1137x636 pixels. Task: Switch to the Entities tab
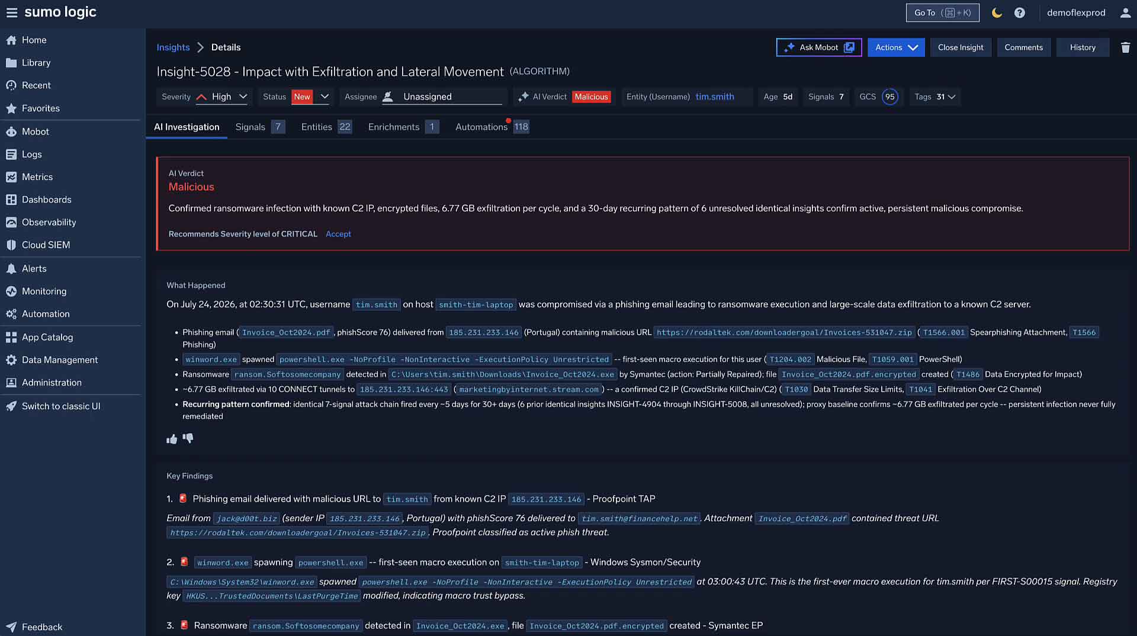[x=326, y=127]
